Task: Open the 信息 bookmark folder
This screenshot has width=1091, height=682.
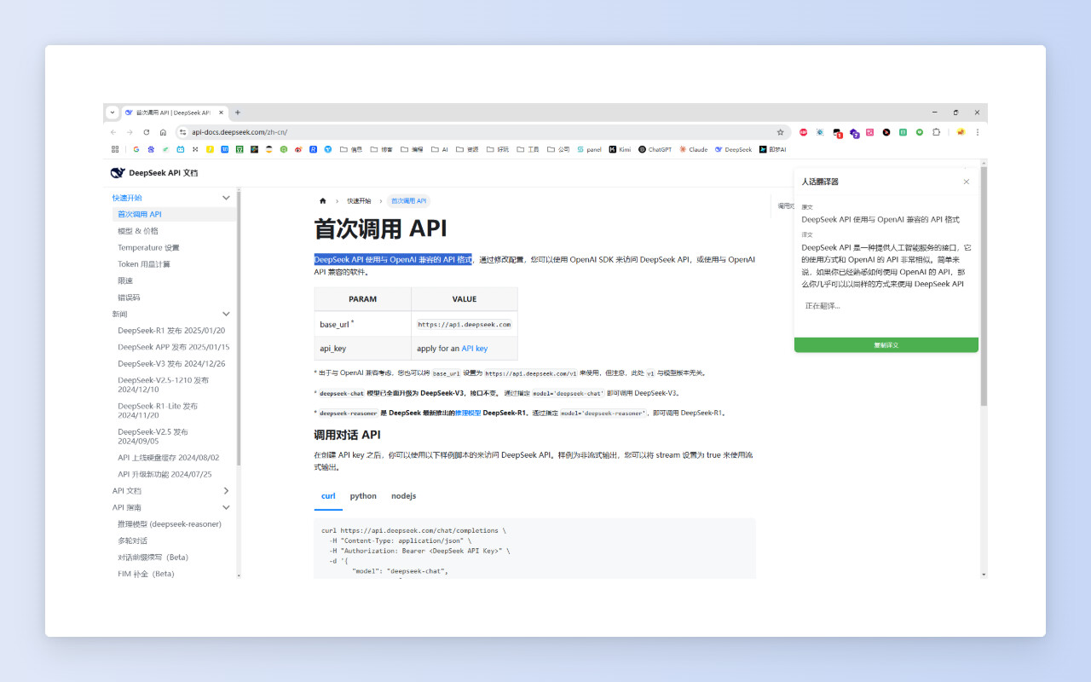Action: pos(351,149)
